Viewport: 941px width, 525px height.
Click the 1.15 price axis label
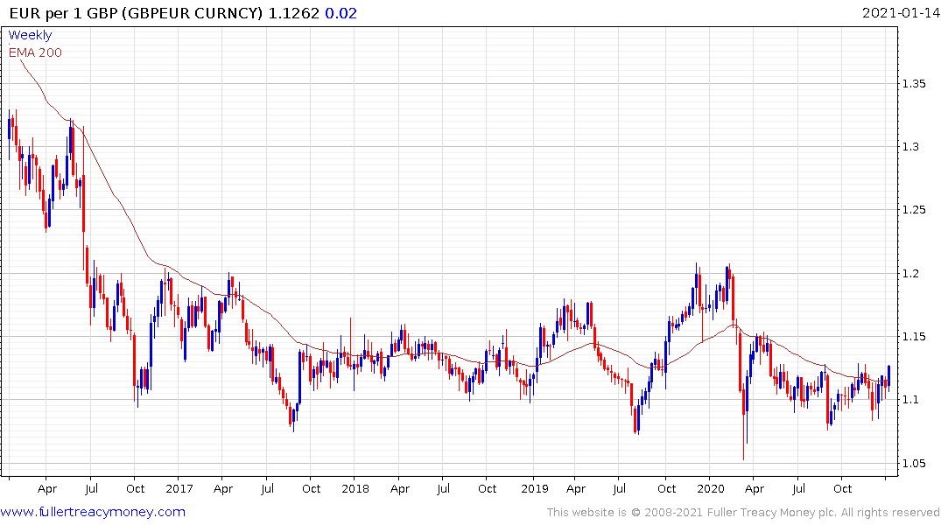pyautogui.click(x=914, y=337)
